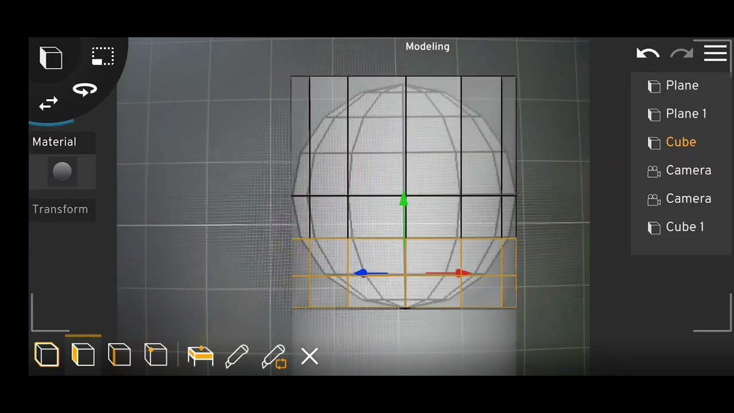Tap the left-right swap arrows icon

48,103
